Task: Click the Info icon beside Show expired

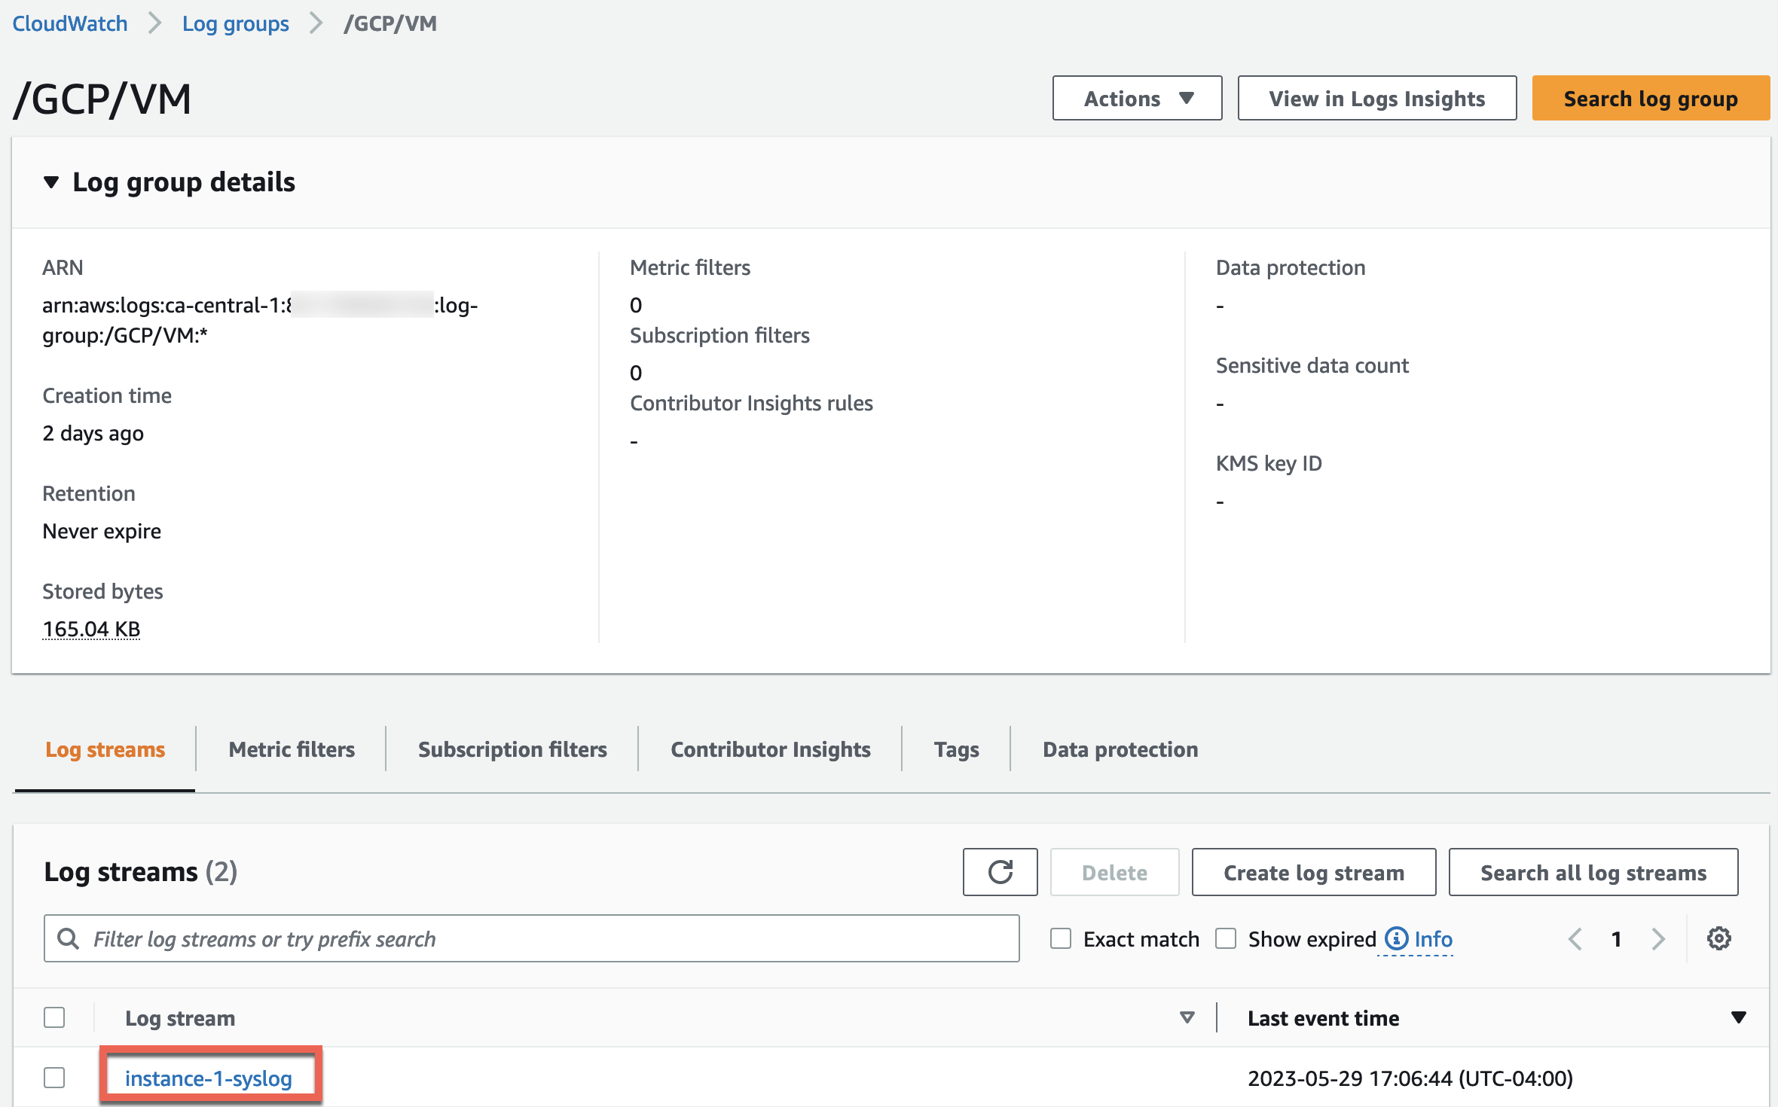Action: pos(1398,938)
